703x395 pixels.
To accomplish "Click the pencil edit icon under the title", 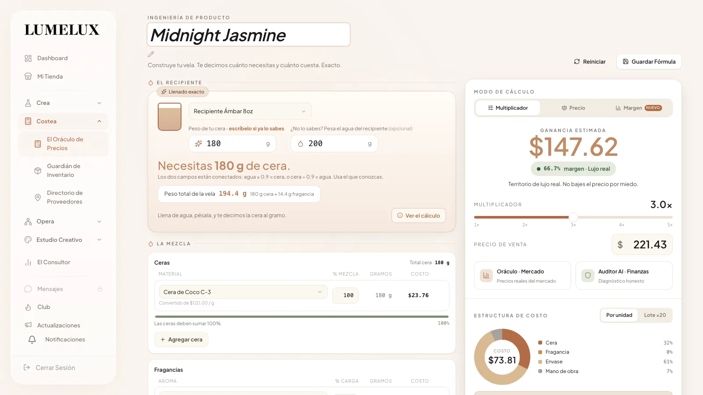I will point(151,54).
